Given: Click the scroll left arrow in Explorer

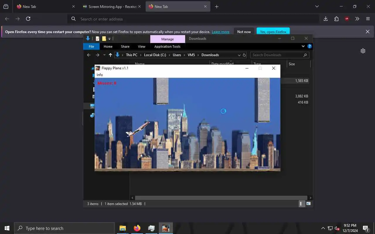Looking at the screenshot, I should click(132, 198).
